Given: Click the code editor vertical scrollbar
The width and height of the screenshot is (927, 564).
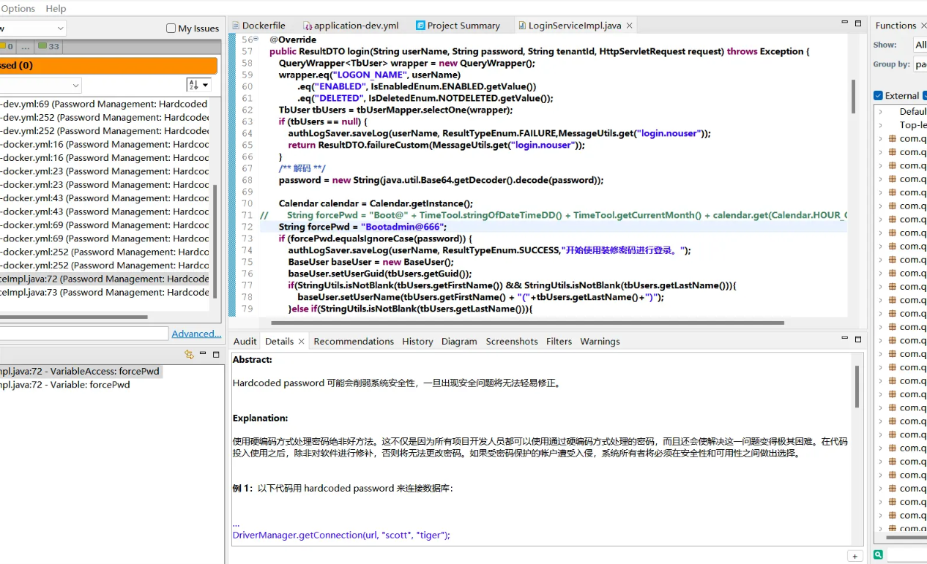Looking at the screenshot, I should [853, 97].
